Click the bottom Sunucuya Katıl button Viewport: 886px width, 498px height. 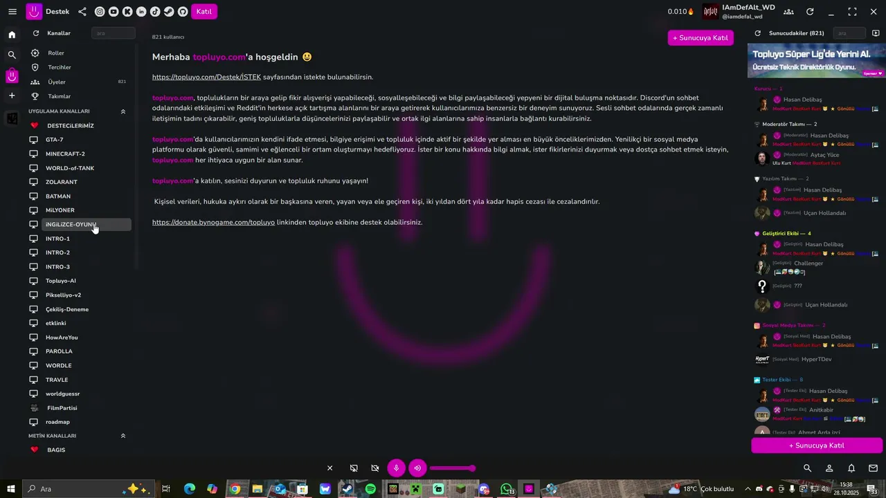pos(817,445)
